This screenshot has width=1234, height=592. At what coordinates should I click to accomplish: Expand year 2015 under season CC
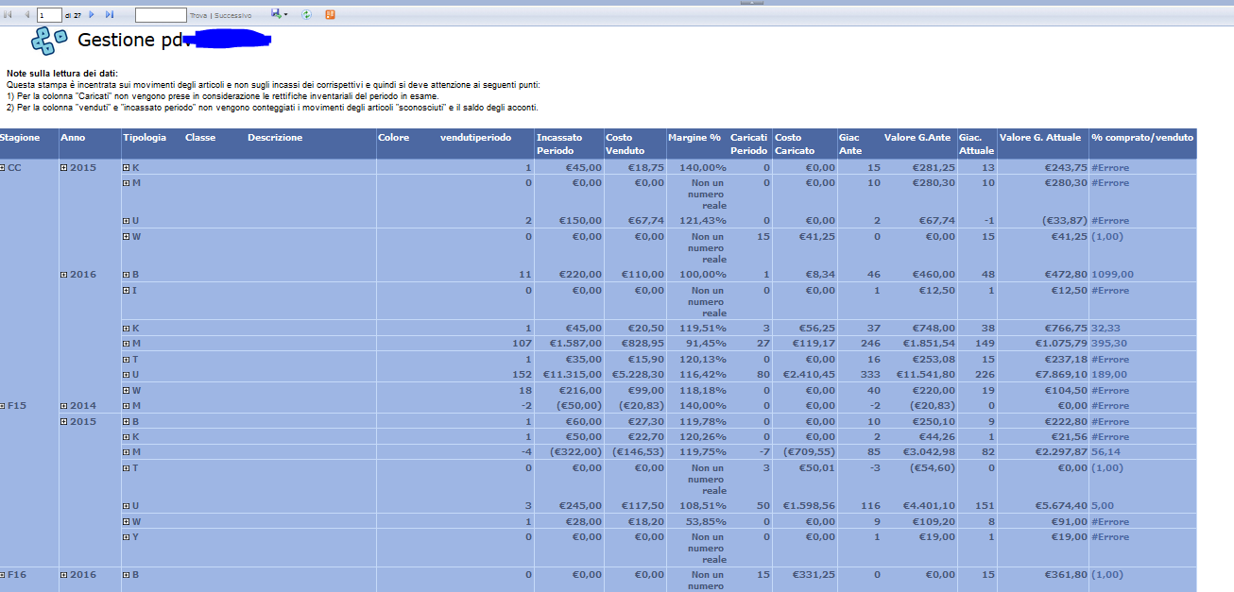click(64, 167)
